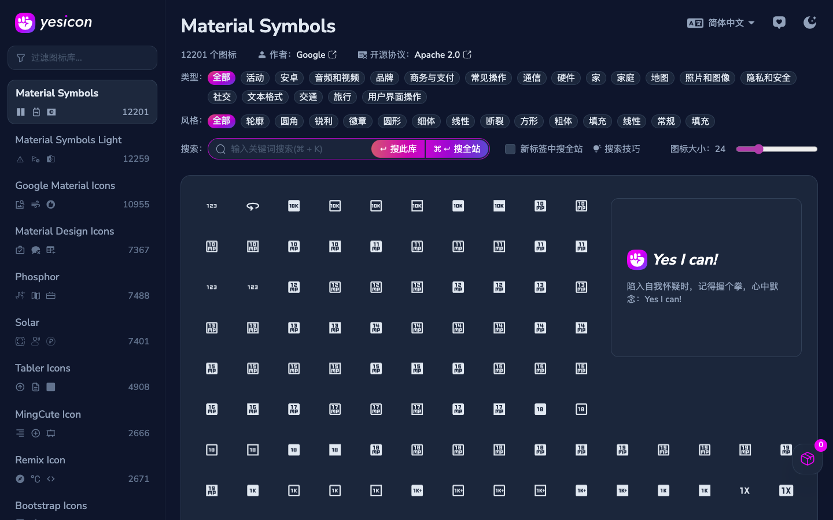Enable the 新标签中搜全站 checkbox
The width and height of the screenshot is (833, 520).
pos(510,148)
